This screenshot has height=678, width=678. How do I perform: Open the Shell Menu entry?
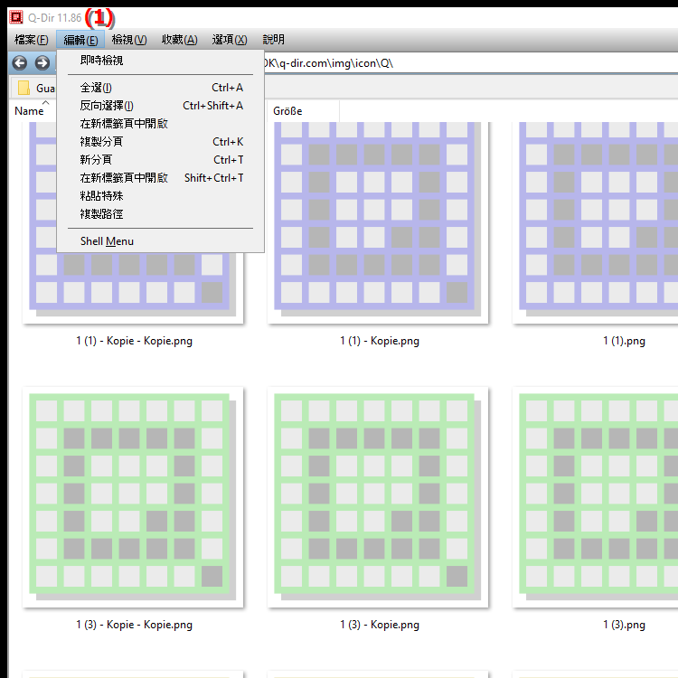pos(160,241)
